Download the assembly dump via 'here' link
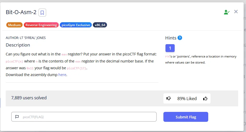Screen dimensions: 246x132 coord(62,75)
